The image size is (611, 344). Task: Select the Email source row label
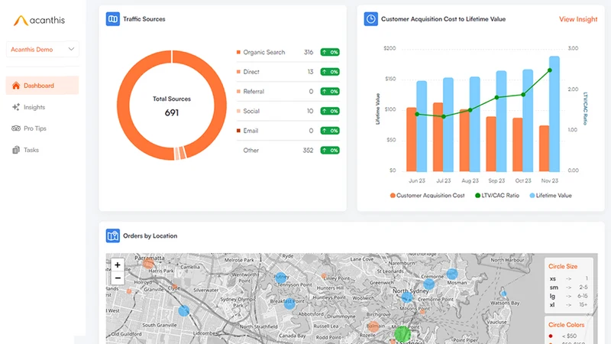coord(251,131)
